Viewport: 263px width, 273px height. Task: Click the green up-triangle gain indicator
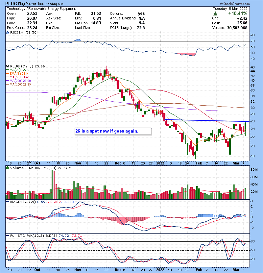pos(215,13)
